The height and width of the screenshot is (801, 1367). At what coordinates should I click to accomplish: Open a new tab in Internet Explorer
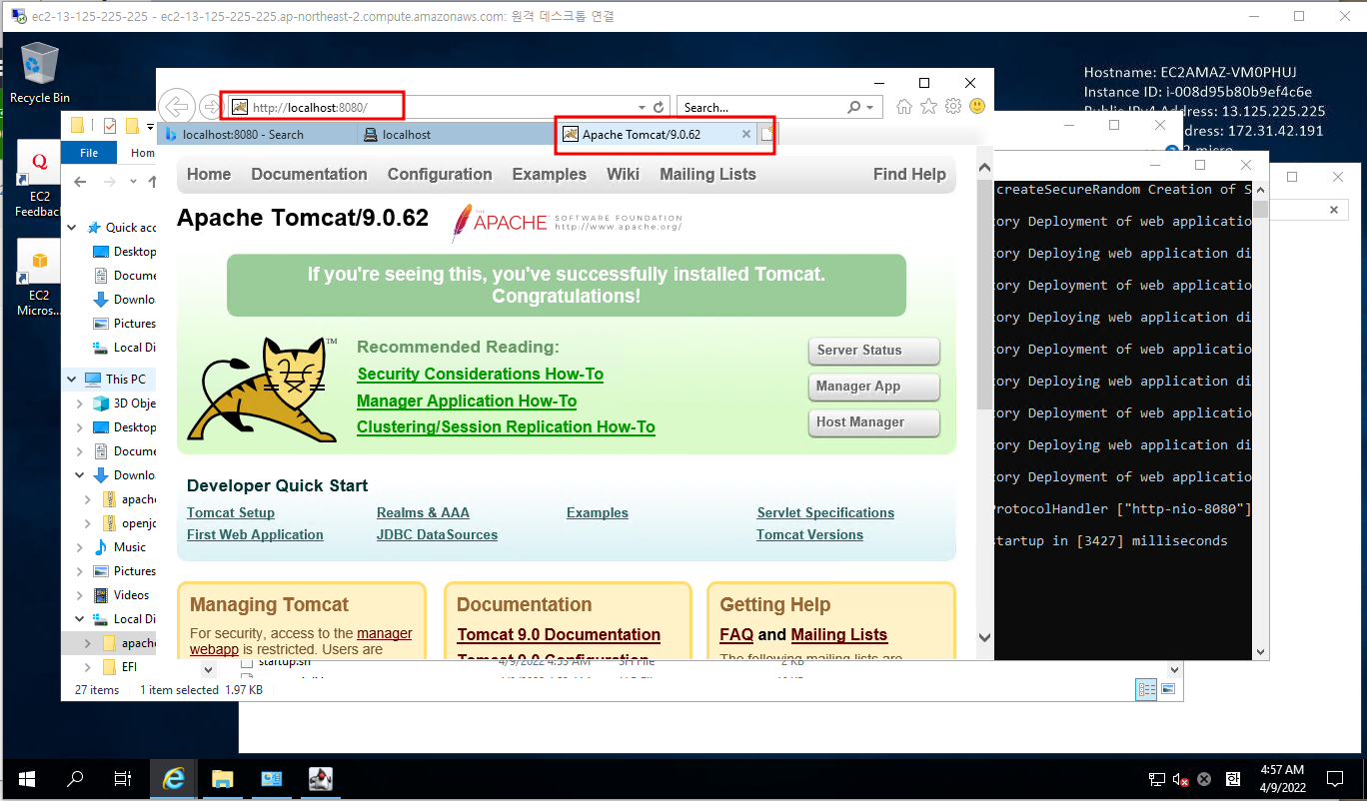click(x=766, y=134)
